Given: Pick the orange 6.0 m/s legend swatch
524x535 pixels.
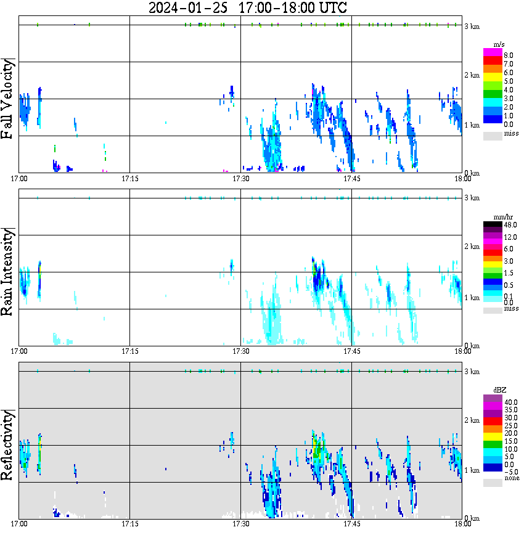Looking at the screenshot, I should click(x=493, y=69).
